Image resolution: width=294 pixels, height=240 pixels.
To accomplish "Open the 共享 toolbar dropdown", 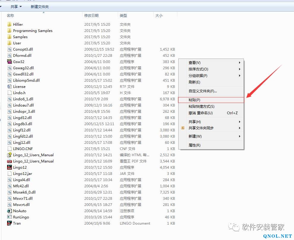I will click(x=16, y=7).
